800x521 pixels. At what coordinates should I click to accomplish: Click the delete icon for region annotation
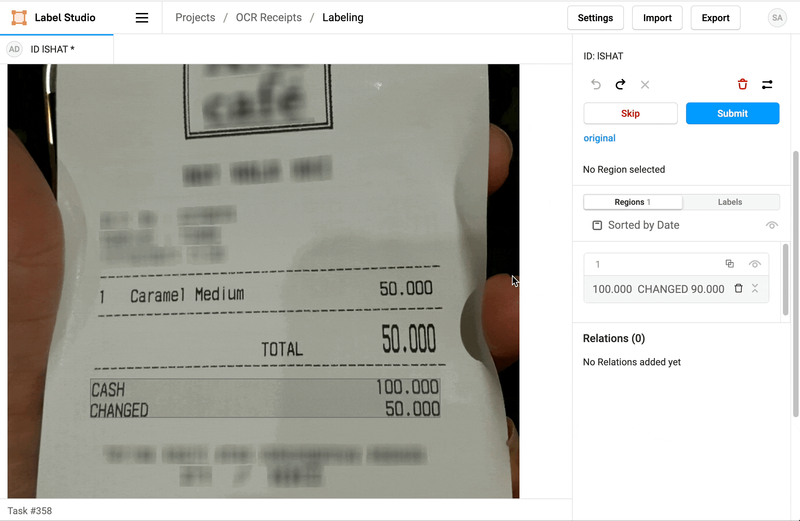(x=737, y=289)
